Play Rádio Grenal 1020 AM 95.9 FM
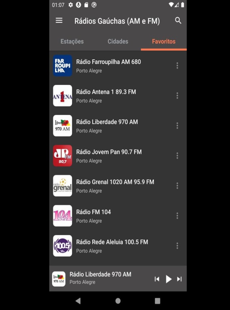The height and width of the screenshot is (310, 230). 118,186
